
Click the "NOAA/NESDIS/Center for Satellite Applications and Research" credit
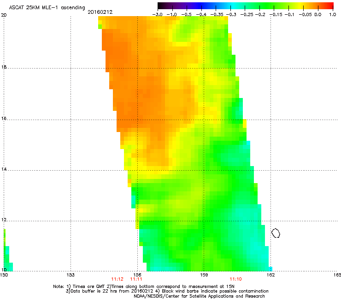pos(199,296)
